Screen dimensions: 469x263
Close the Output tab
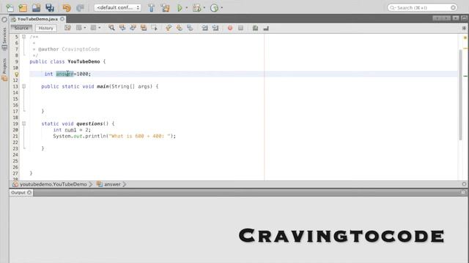29,193
